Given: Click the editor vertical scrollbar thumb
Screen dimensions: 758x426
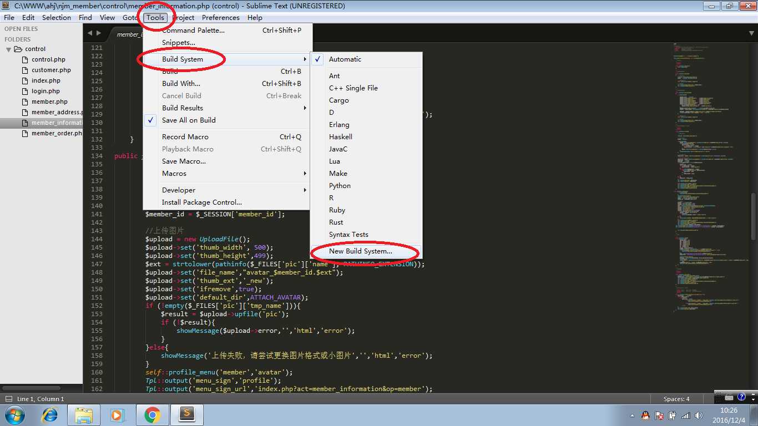Looking at the screenshot, I should [x=753, y=216].
